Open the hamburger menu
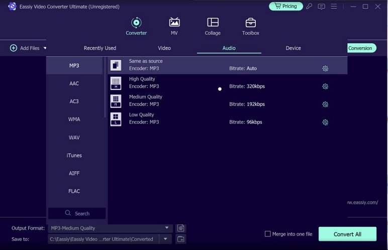This screenshot has height=250, width=388. tap(334, 6)
